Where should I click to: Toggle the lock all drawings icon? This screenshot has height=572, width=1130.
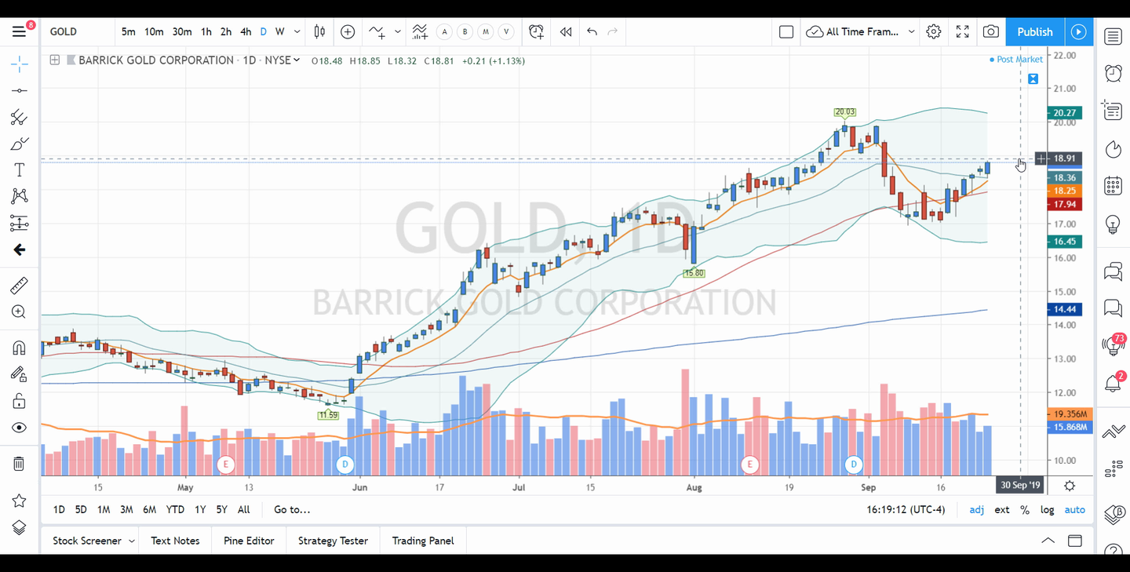pyautogui.click(x=20, y=402)
